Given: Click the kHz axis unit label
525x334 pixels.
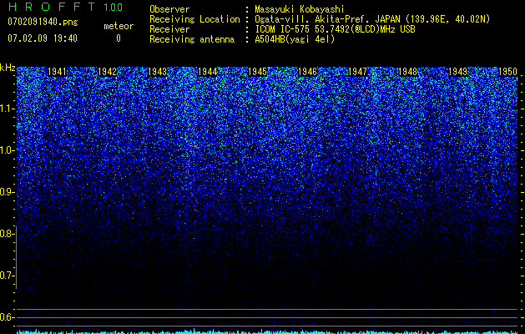Looking at the screenshot, I should pos(8,68).
